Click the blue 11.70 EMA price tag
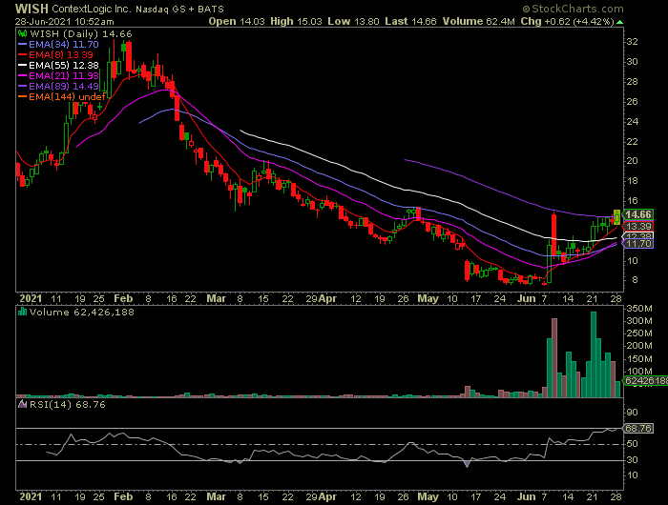Viewport: 668px width, 505px height. tap(637, 244)
